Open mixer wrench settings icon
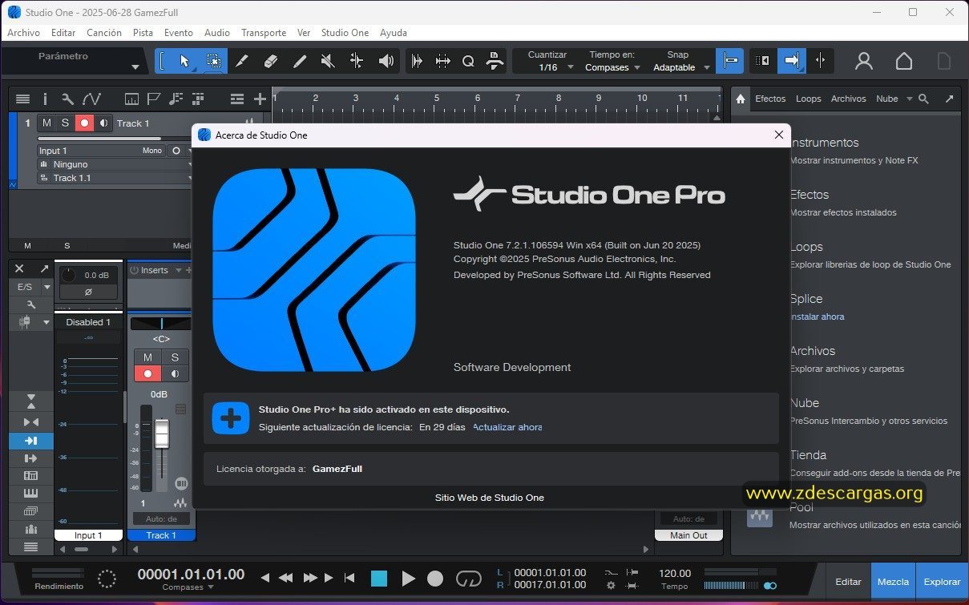The width and height of the screenshot is (969, 605). tap(31, 304)
